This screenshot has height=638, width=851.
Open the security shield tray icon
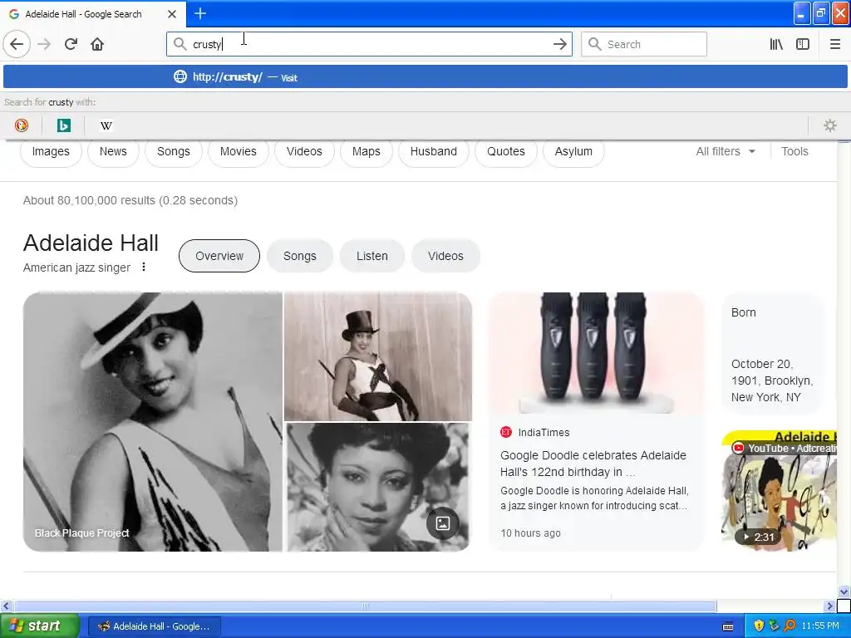[x=759, y=626]
